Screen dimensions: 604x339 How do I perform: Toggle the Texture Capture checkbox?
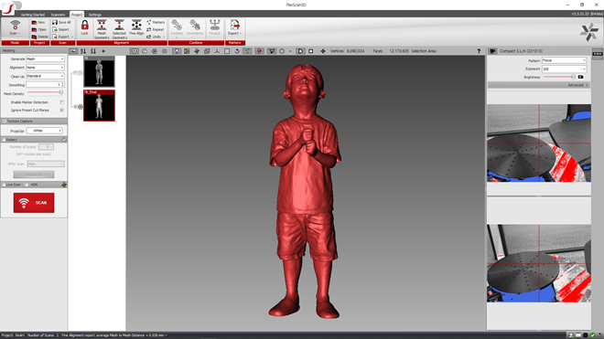tap(5, 122)
